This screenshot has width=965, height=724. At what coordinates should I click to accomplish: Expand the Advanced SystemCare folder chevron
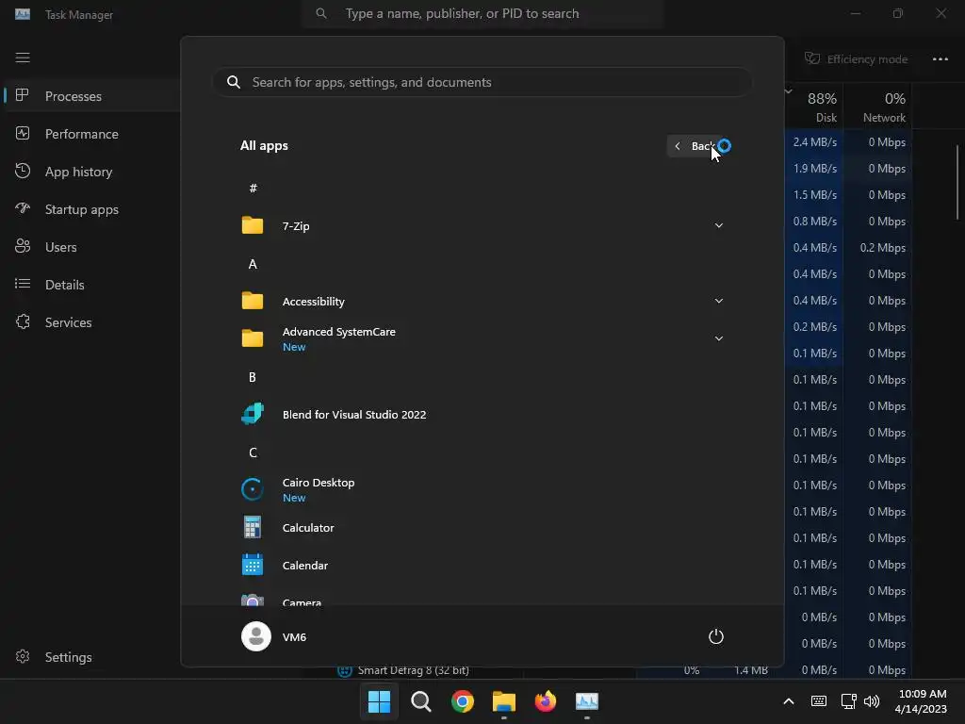(719, 338)
